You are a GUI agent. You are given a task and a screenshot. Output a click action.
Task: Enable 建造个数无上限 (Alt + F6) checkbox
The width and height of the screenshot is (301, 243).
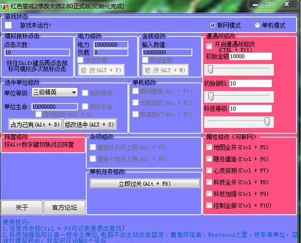(x=93, y=159)
